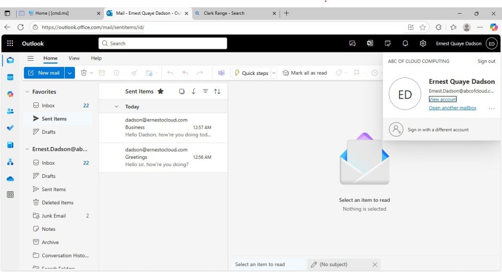Collapse the Favorites folder group
This screenshot has width=502, height=272.
(x=27, y=92)
